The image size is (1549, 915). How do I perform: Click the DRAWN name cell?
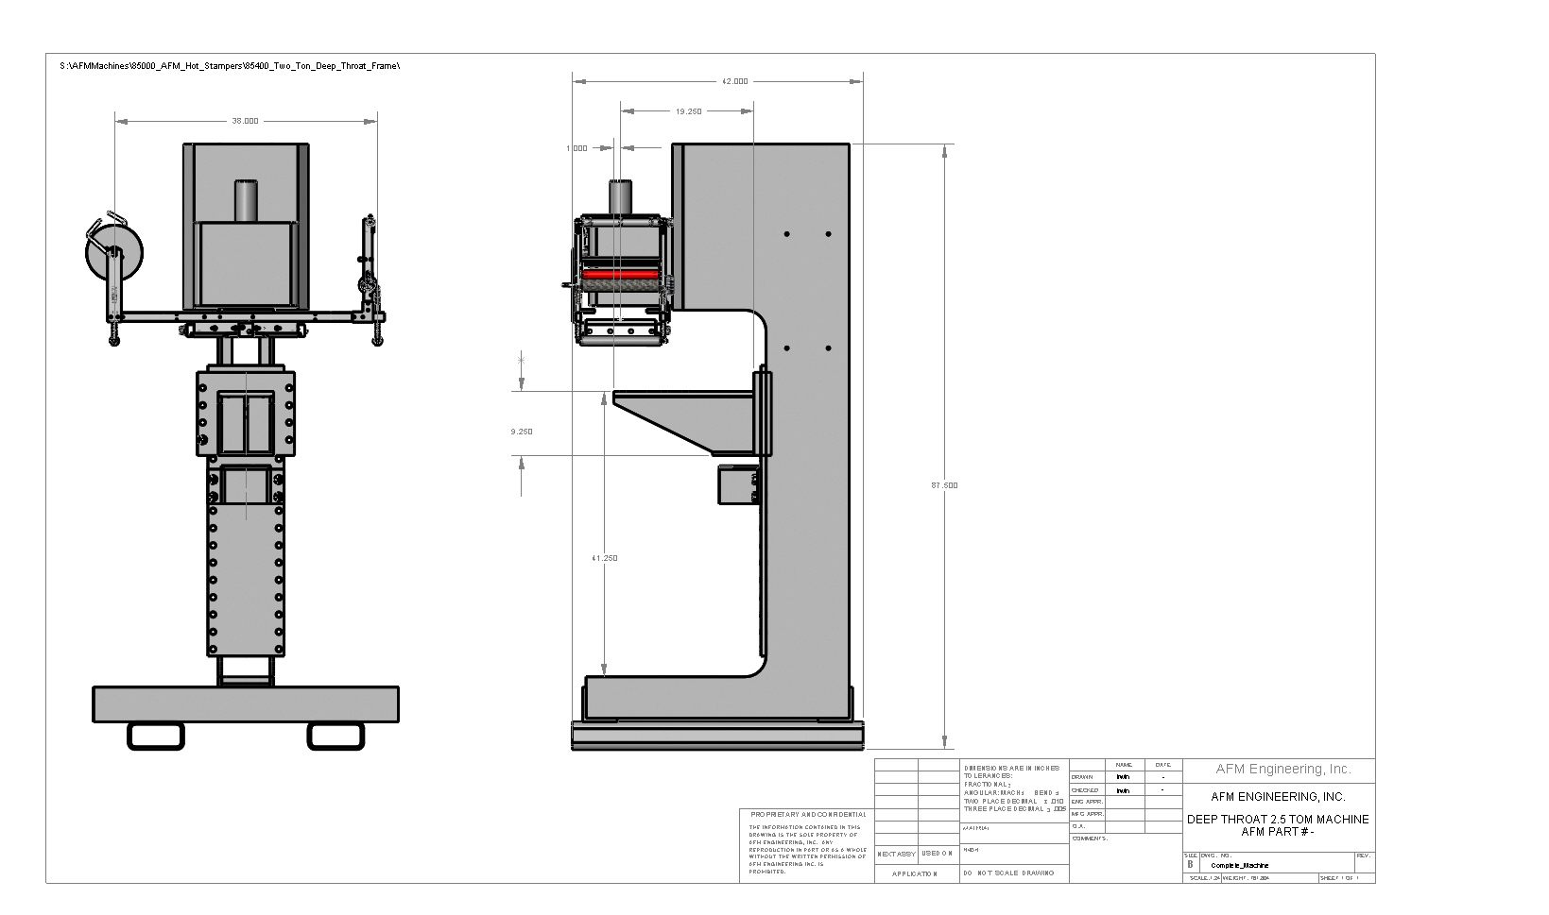tap(1125, 777)
